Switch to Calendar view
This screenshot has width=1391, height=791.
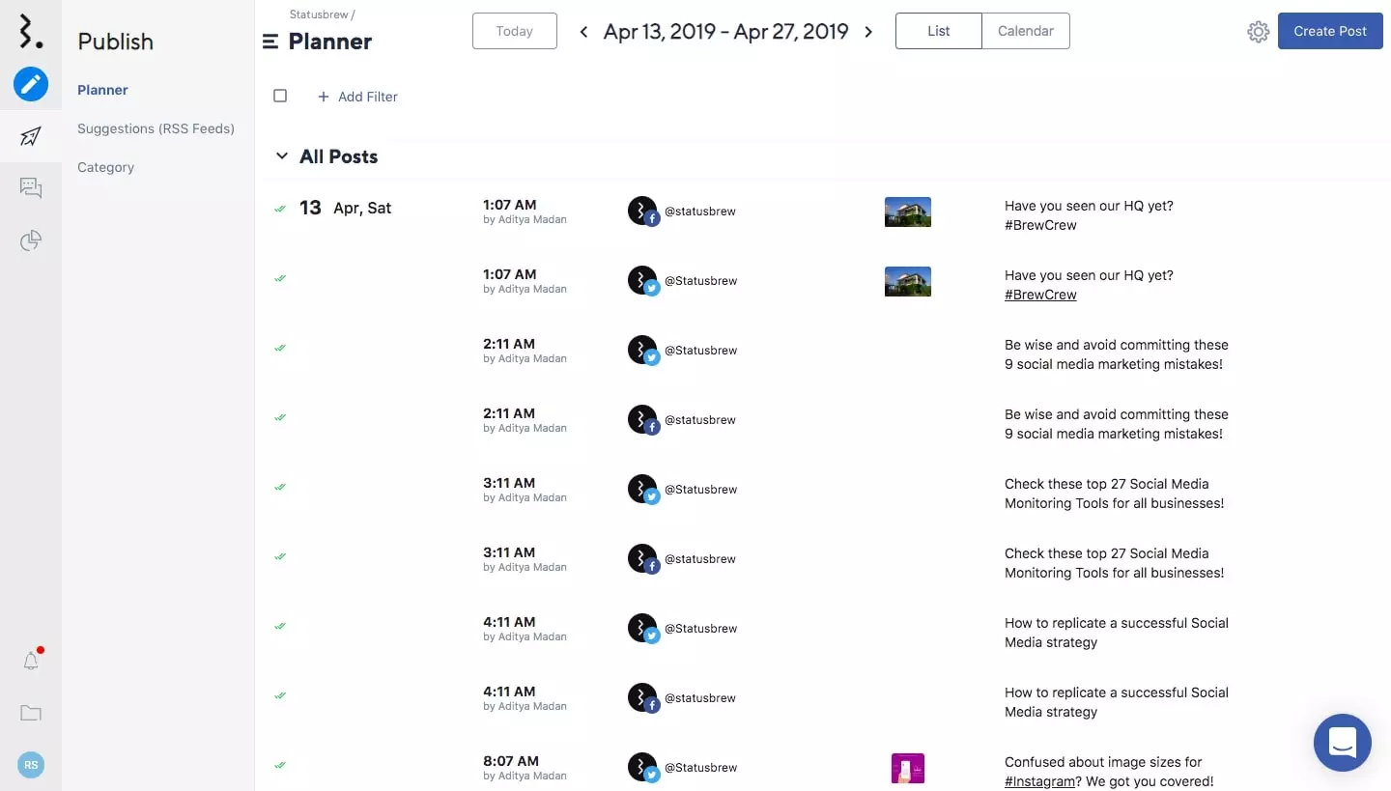[1025, 31]
